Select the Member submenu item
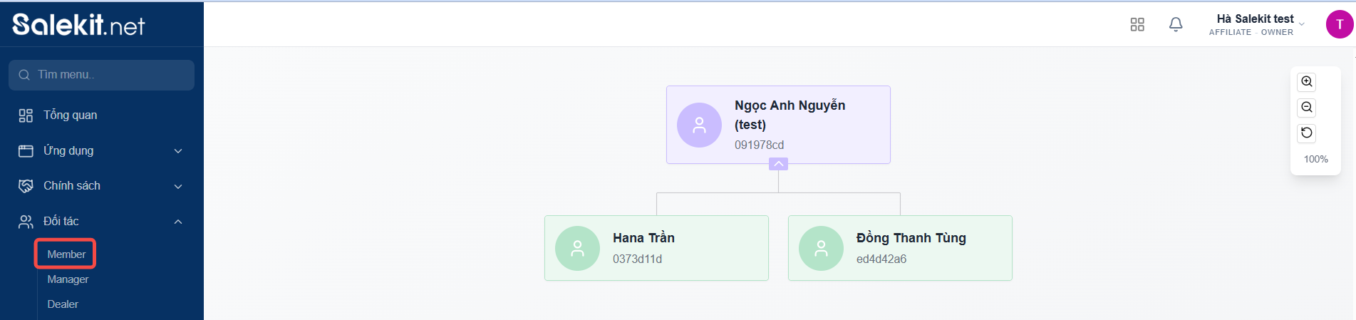The image size is (1356, 320). pos(66,254)
